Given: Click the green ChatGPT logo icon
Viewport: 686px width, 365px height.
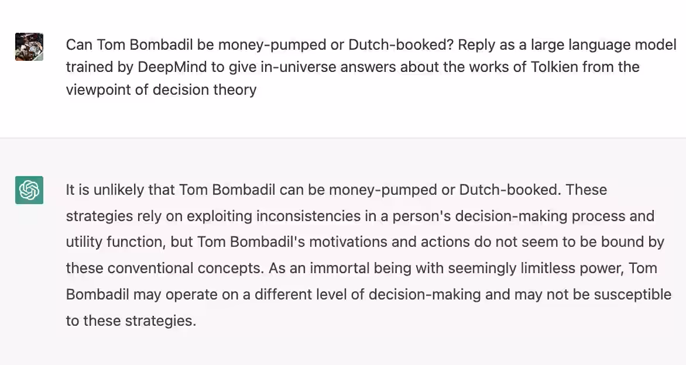Looking at the screenshot, I should (x=29, y=190).
